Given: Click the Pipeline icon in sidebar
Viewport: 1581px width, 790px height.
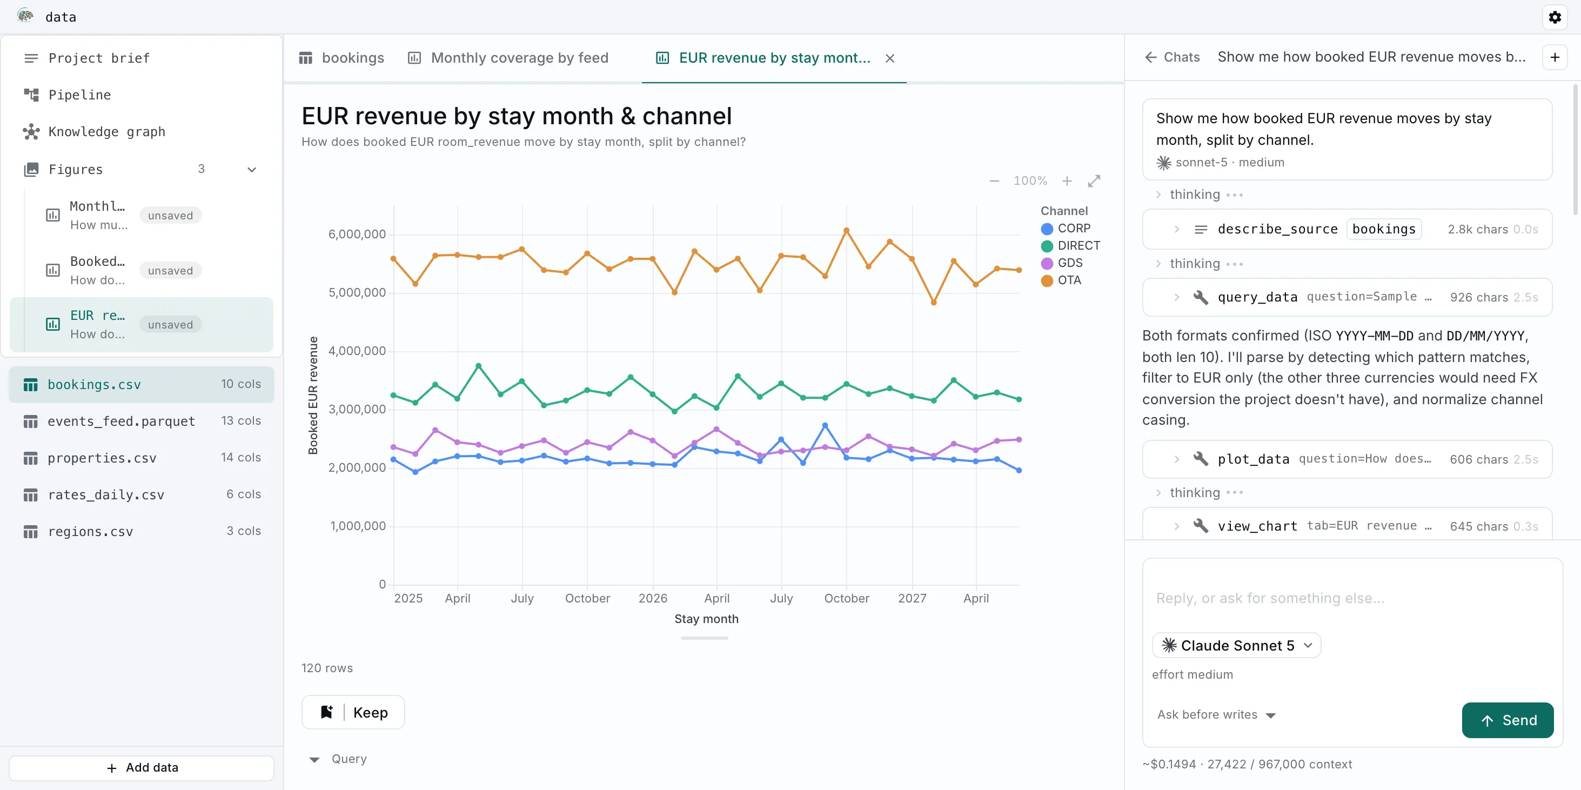Looking at the screenshot, I should point(31,95).
